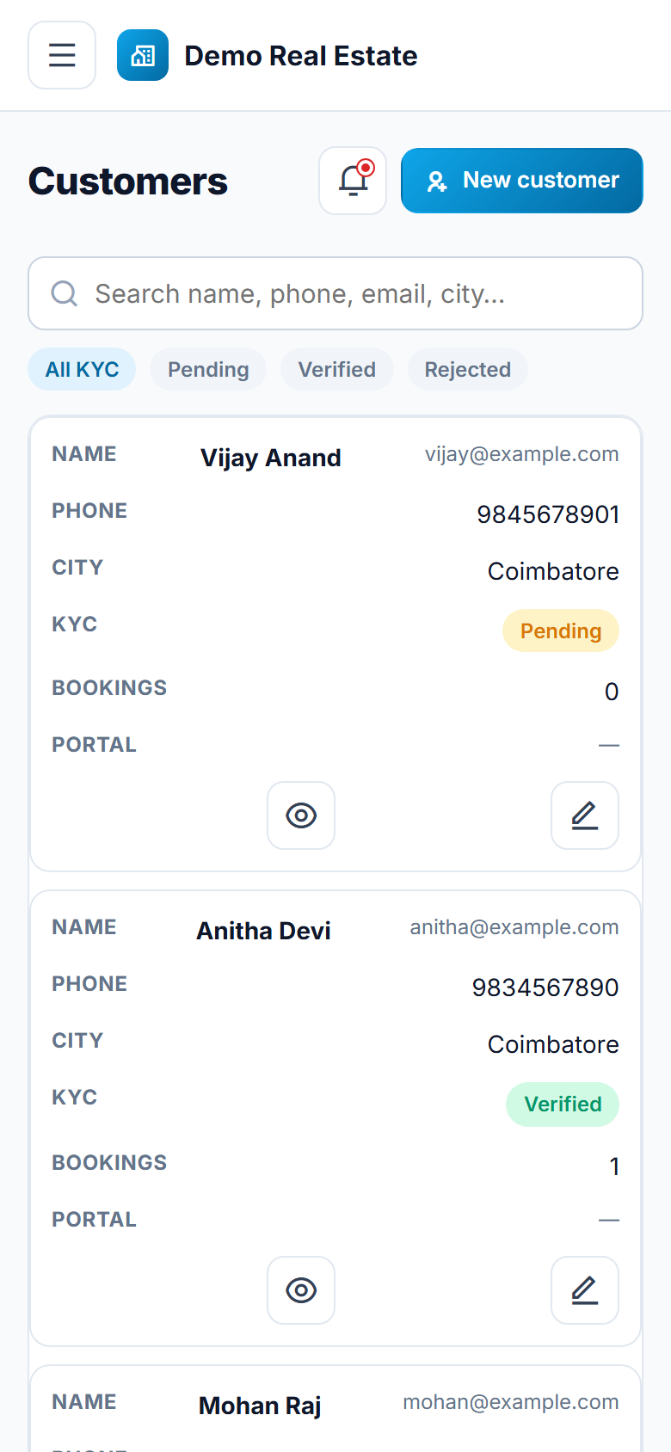Select the All KYC filter

tap(82, 369)
